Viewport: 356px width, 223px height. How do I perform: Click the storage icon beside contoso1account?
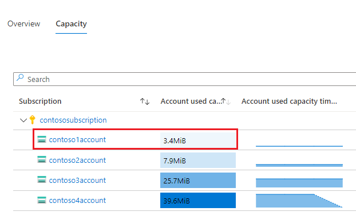click(x=42, y=139)
